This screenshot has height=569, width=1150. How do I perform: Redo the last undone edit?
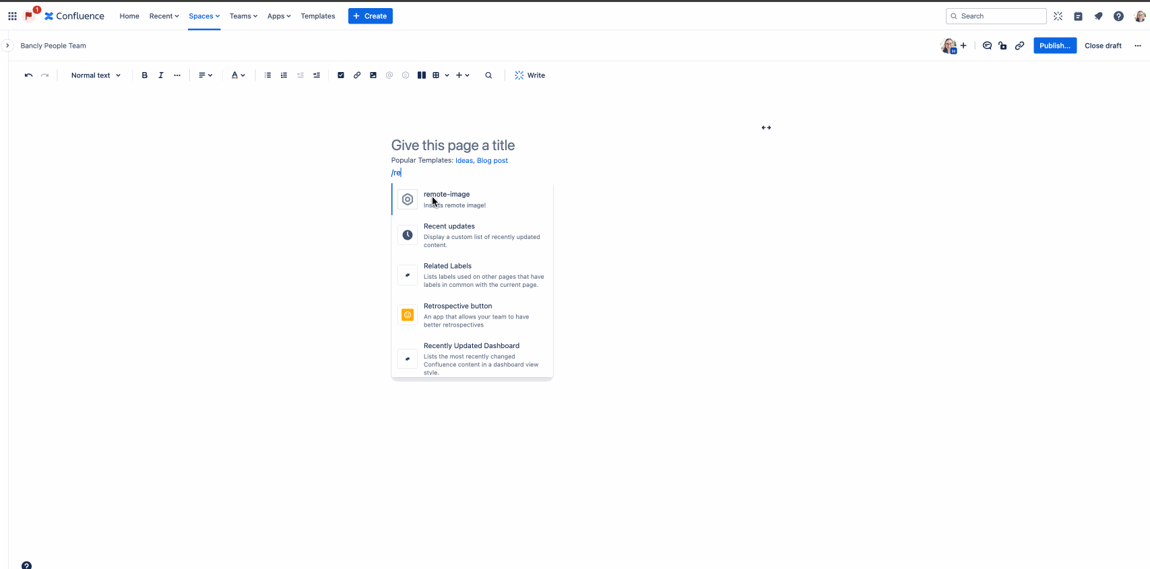coord(44,75)
